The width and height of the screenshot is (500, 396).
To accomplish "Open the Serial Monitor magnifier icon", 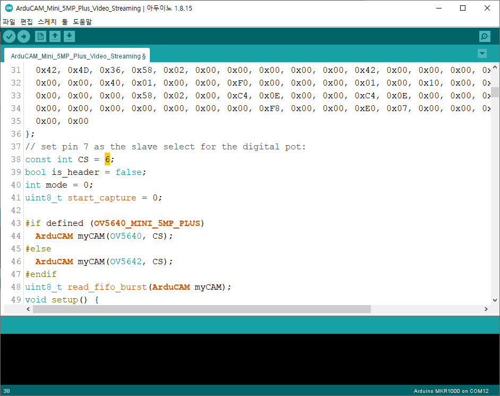I will tap(485, 37).
